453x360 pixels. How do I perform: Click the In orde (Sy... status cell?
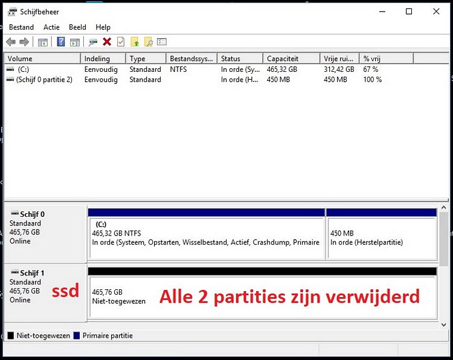pyautogui.click(x=240, y=69)
